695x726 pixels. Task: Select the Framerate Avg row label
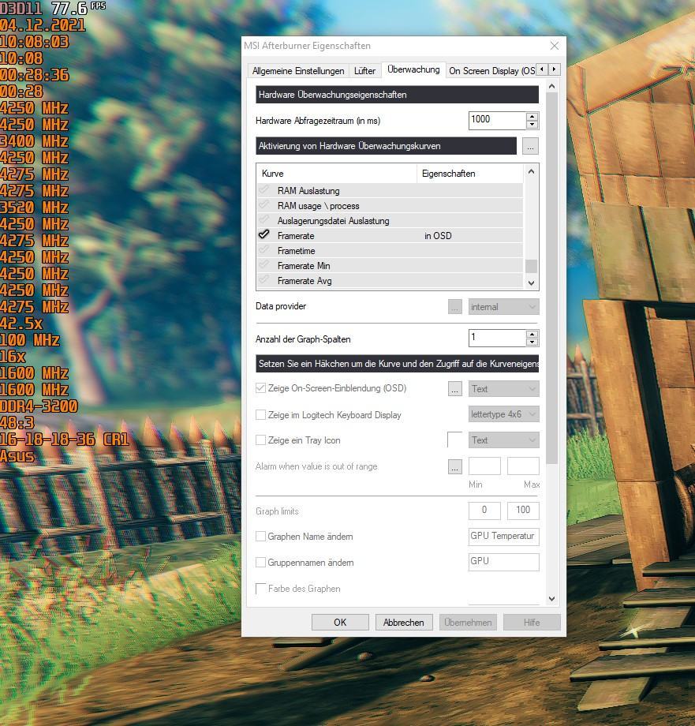305,281
